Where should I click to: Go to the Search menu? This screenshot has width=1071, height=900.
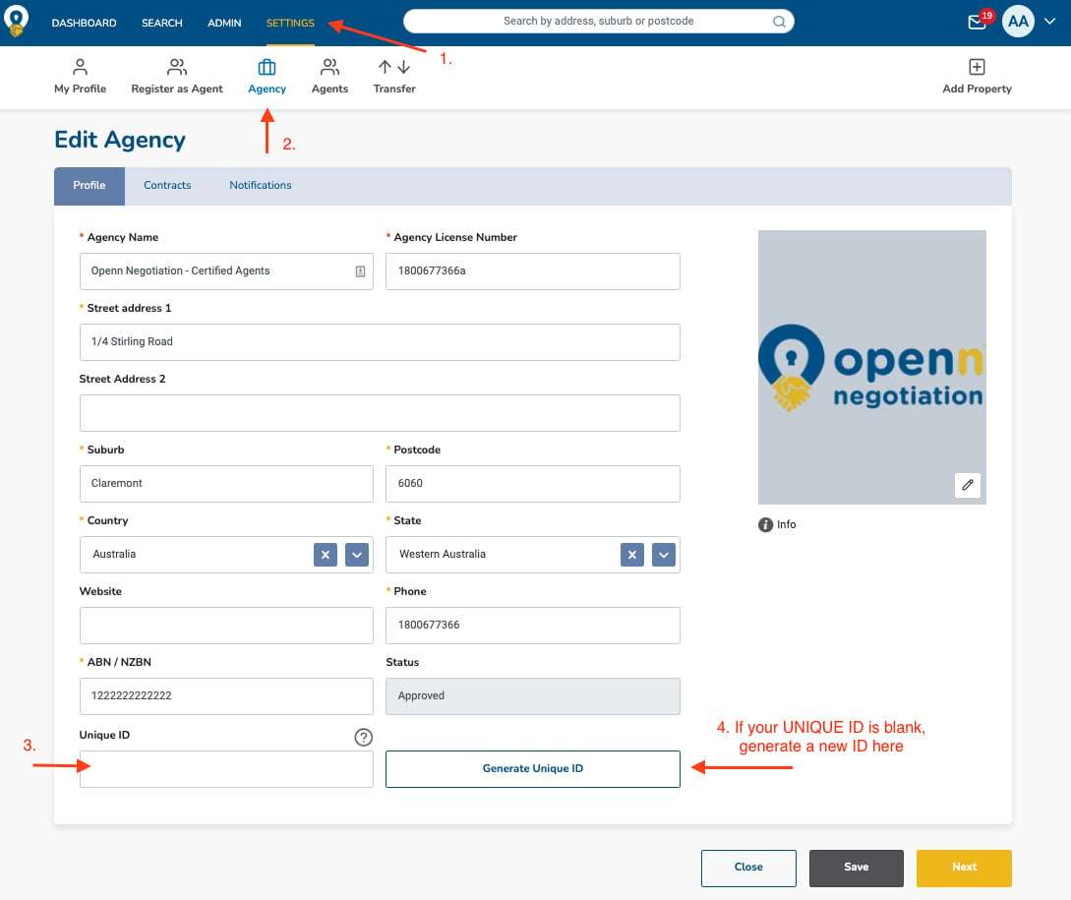(x=162, y=23)
